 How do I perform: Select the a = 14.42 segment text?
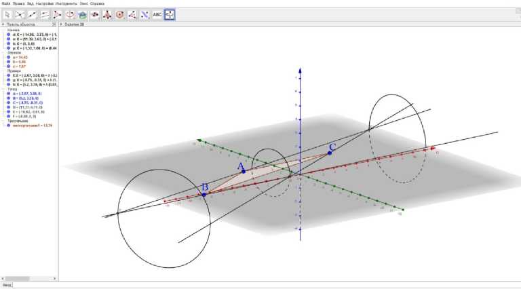20,58
